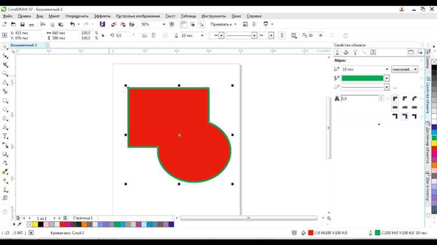Screen dimensions: 437x245
Task: Open the Советы side docker tab
Action: [x=428, y=59]
